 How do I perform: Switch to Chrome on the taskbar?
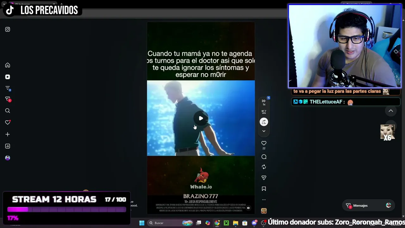[x=217, y=223]
